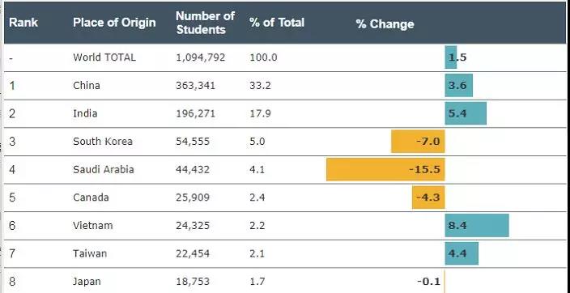Click the South Korea row label
The image size is (570, 293).
click(x=103, y=142)
